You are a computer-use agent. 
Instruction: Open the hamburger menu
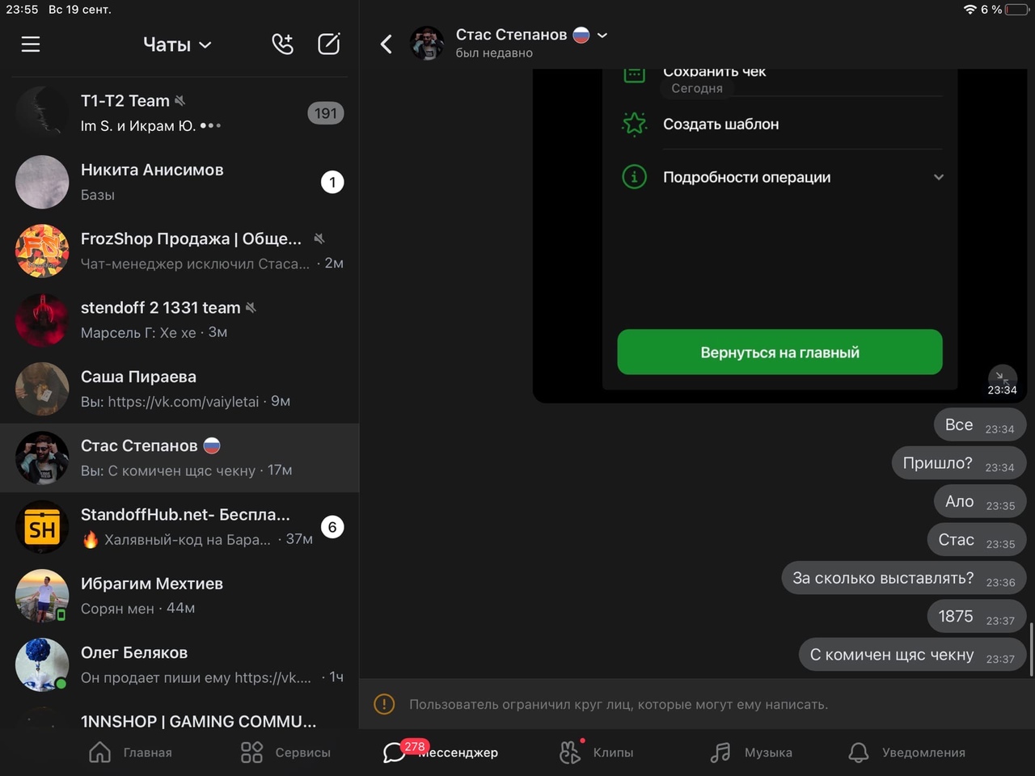point(31,44)
